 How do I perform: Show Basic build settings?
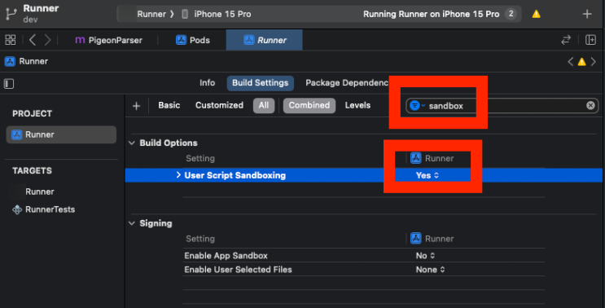point(169,105)
